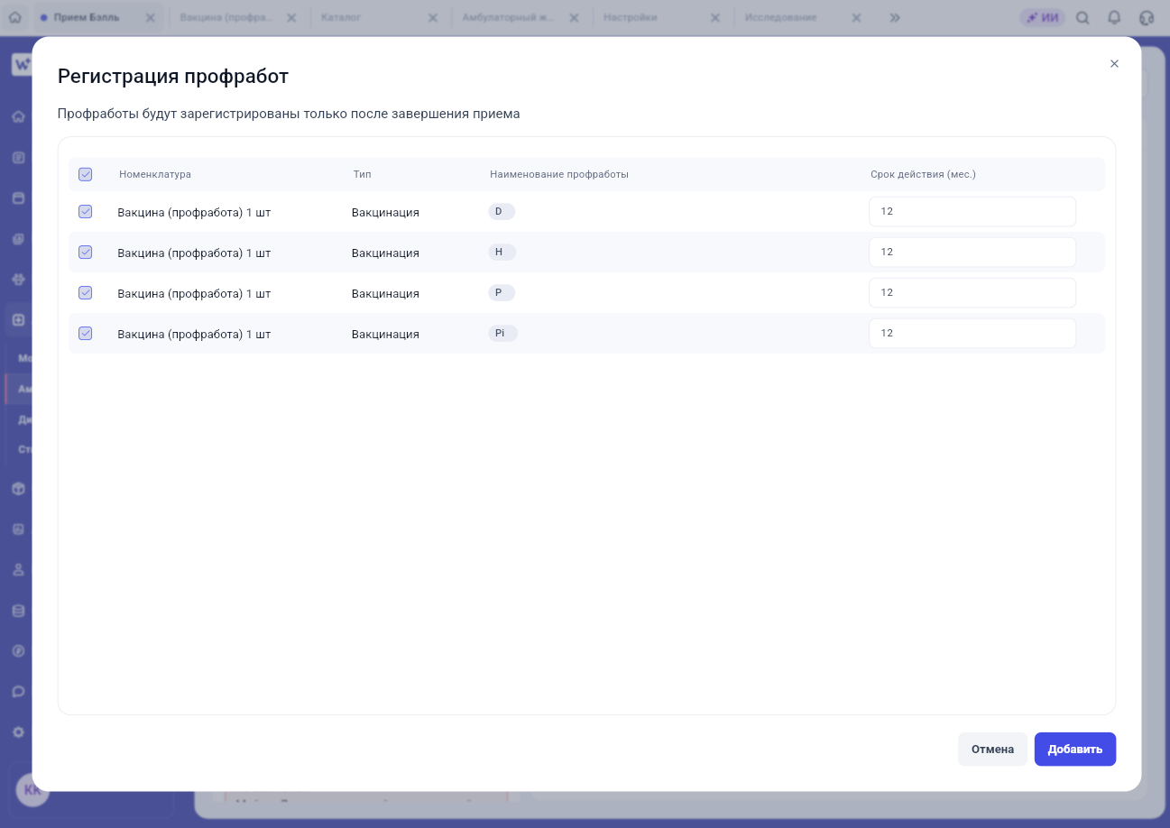
Task: Click the home icon in the tab bar
Action: 15,17
